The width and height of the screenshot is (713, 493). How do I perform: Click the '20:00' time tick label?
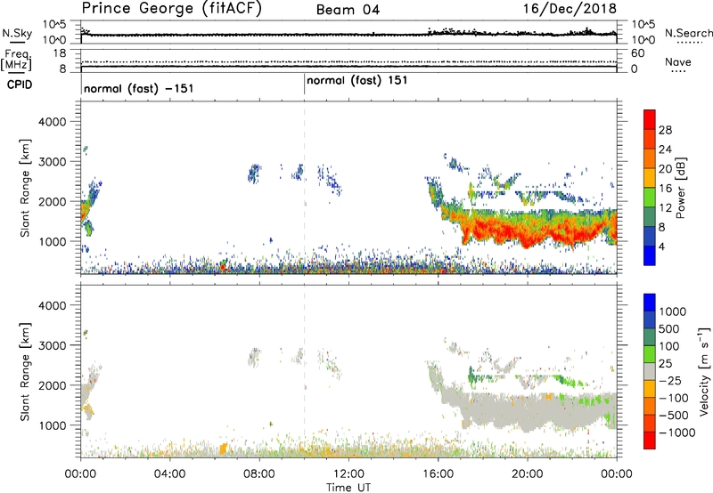pos(528,474)
